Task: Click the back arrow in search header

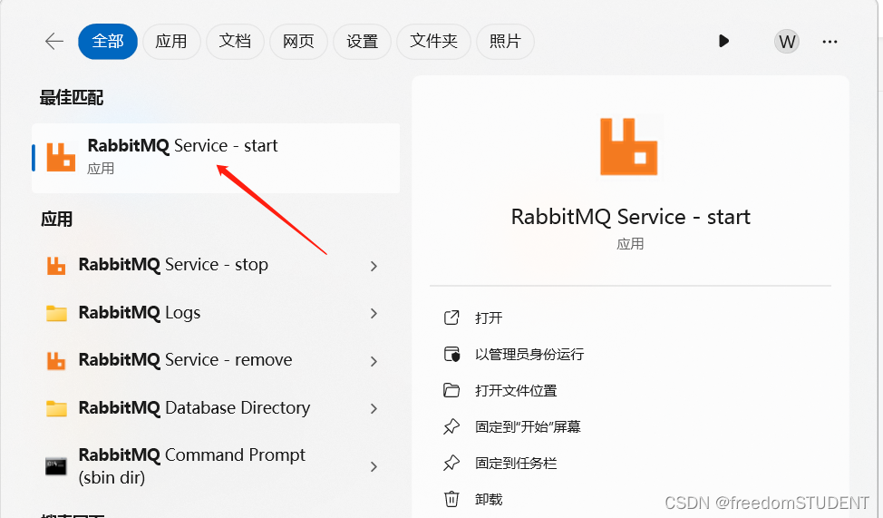Action: [x=54, y=42]
